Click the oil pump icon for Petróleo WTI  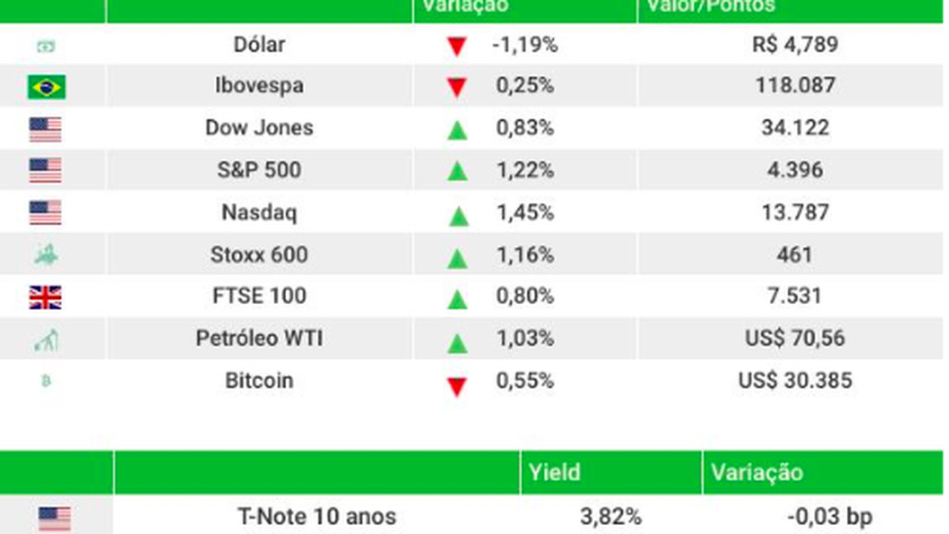46,340
